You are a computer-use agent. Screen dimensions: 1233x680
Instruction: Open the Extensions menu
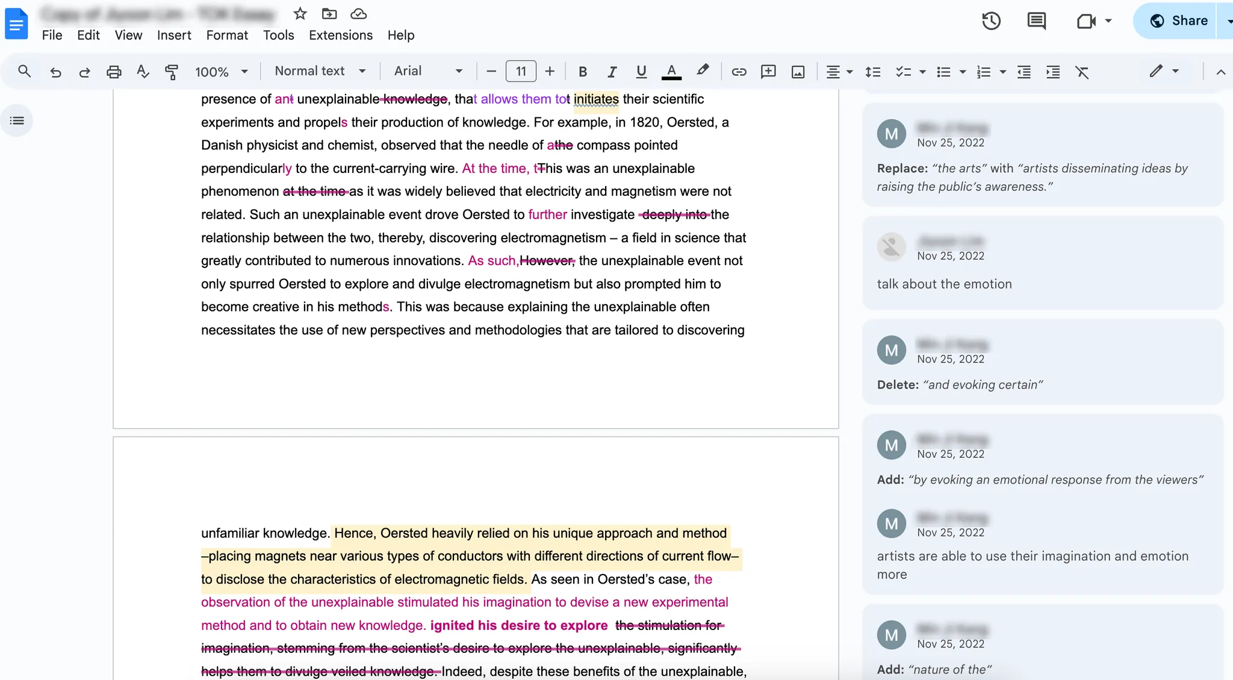click(x=341, y=35)
